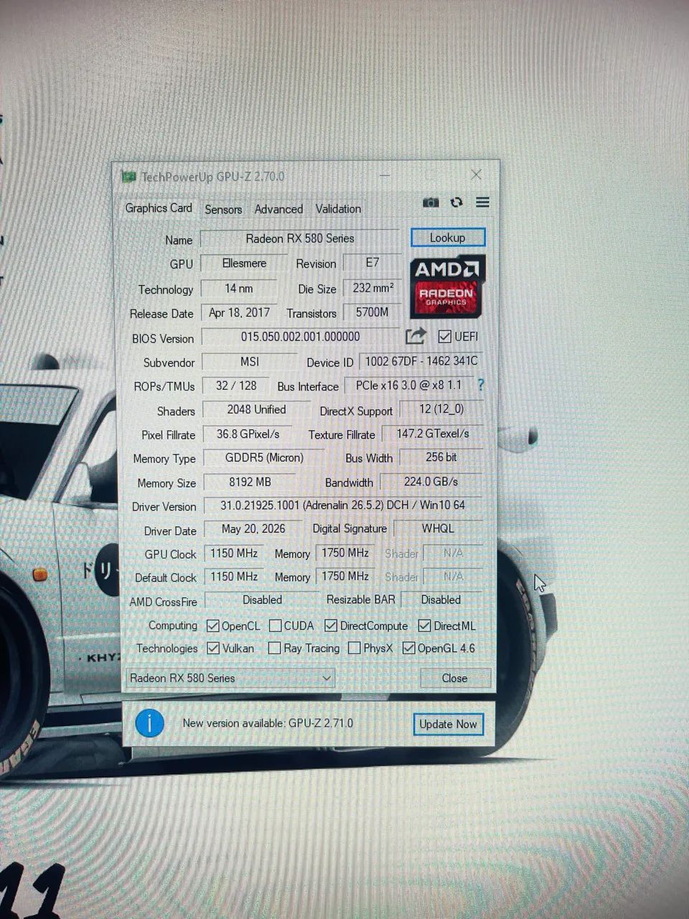The width and height of the screenshot is (689, 919).
Task: Click the Shaders value 2048 Unified
Action: (x=256, y=409)
